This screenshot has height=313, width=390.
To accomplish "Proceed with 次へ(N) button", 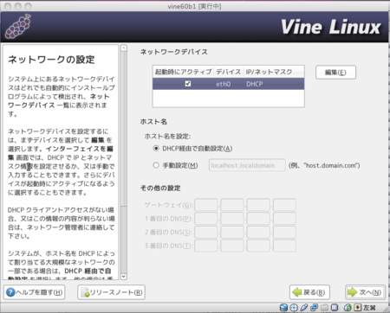I will tap(365, 292).
